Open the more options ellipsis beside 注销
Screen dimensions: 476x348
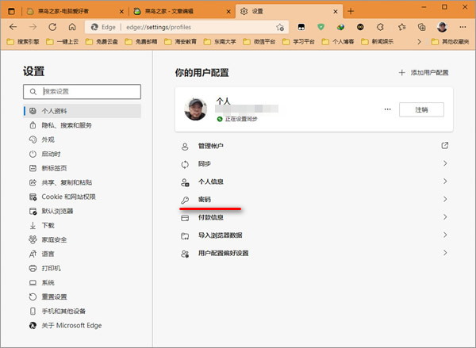387,109
